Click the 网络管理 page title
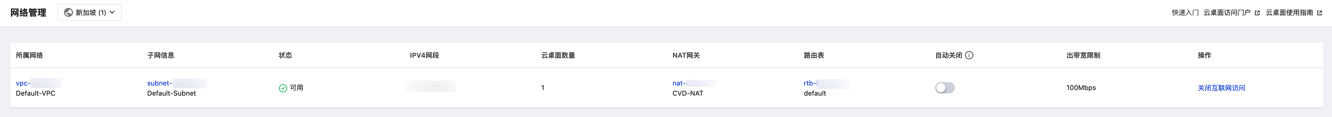The width and height of the screenshot is (1332, 117). (28, 13)
